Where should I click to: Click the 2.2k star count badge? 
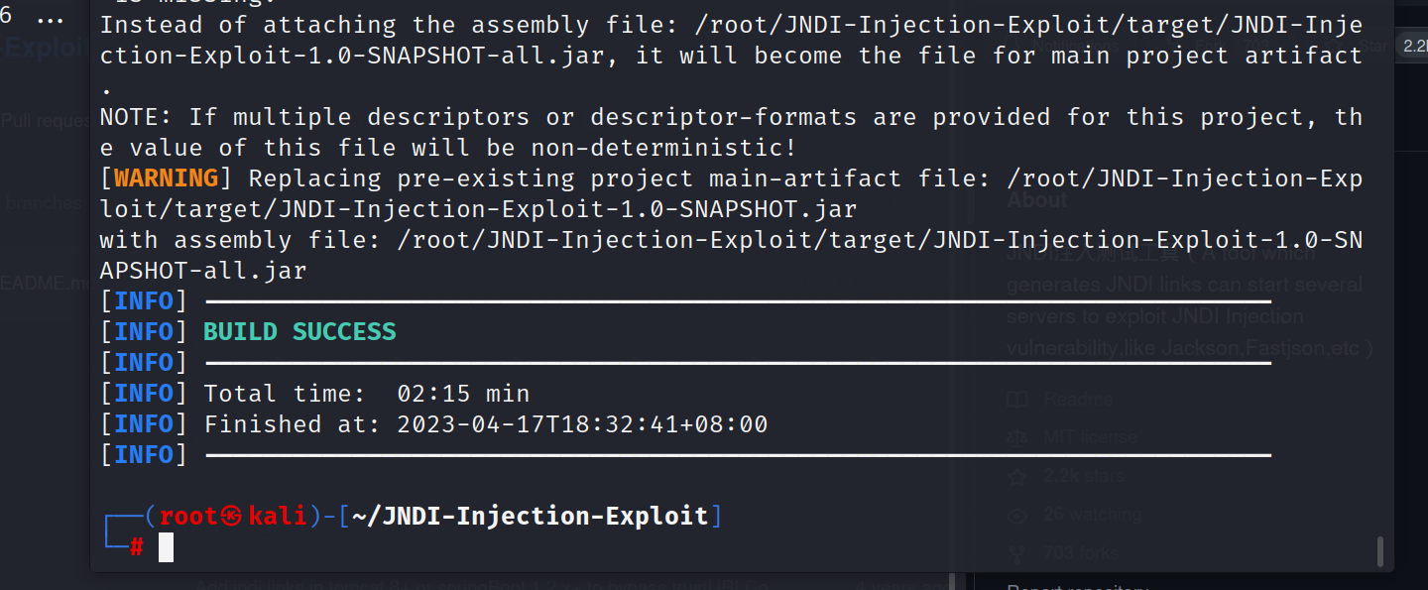1411,45
